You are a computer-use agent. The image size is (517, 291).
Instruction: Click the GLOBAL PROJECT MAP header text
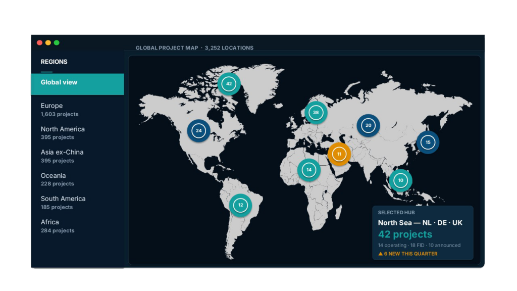(x=168, y=47)
